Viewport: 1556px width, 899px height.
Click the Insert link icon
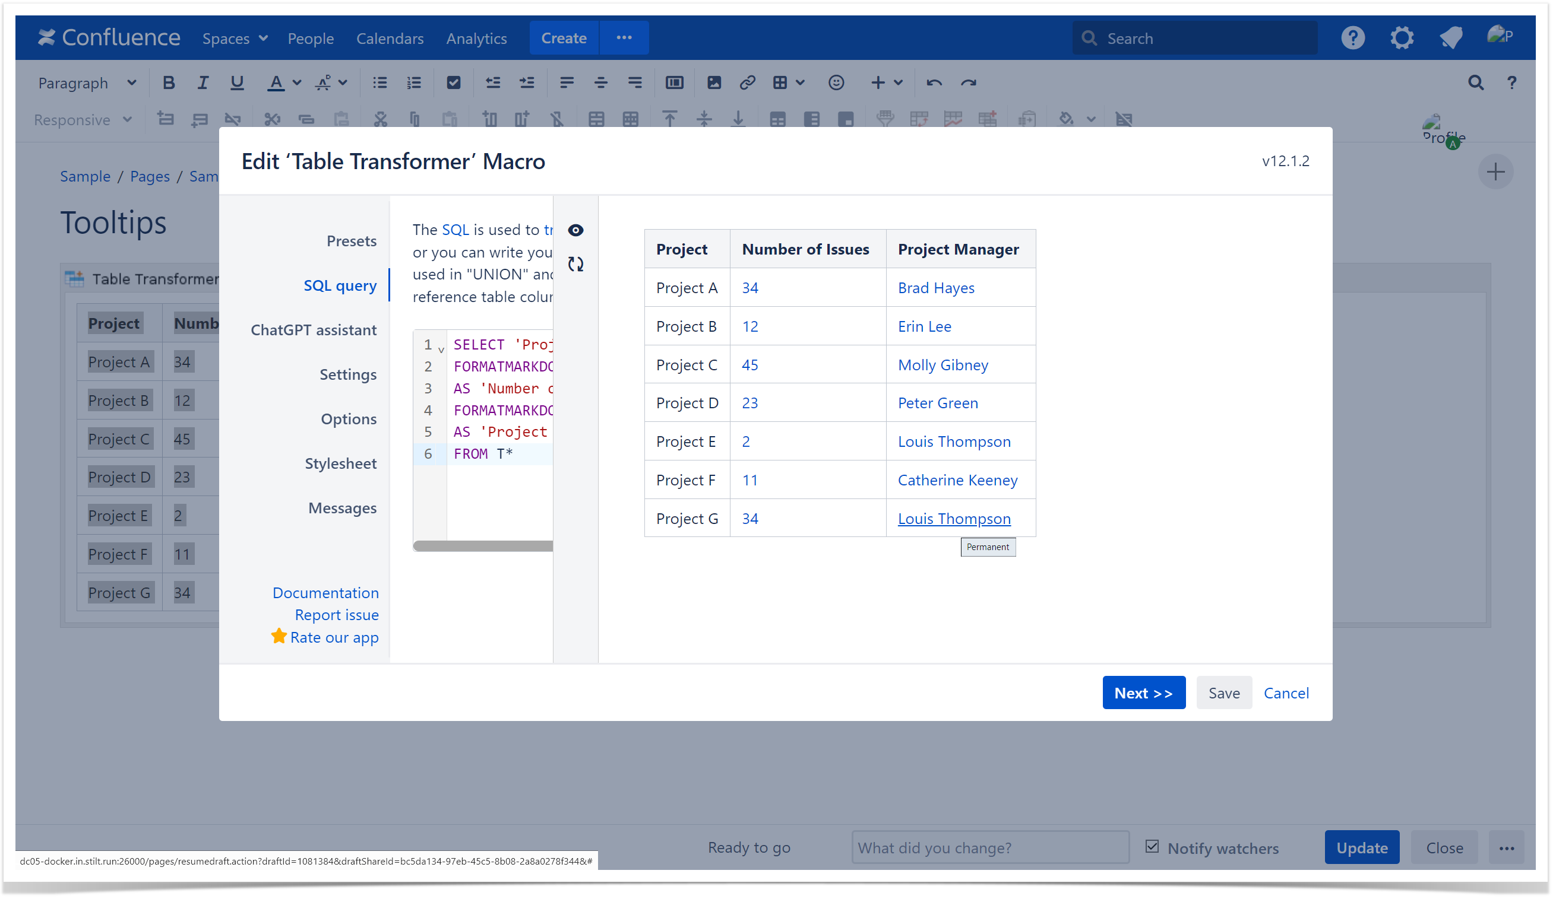[747, 82]
